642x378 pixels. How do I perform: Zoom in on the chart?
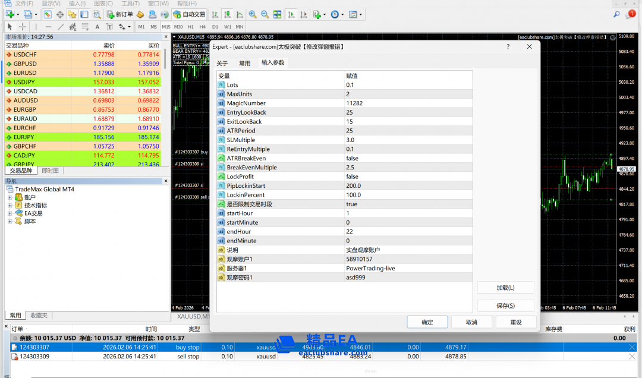tap(253, 14)
